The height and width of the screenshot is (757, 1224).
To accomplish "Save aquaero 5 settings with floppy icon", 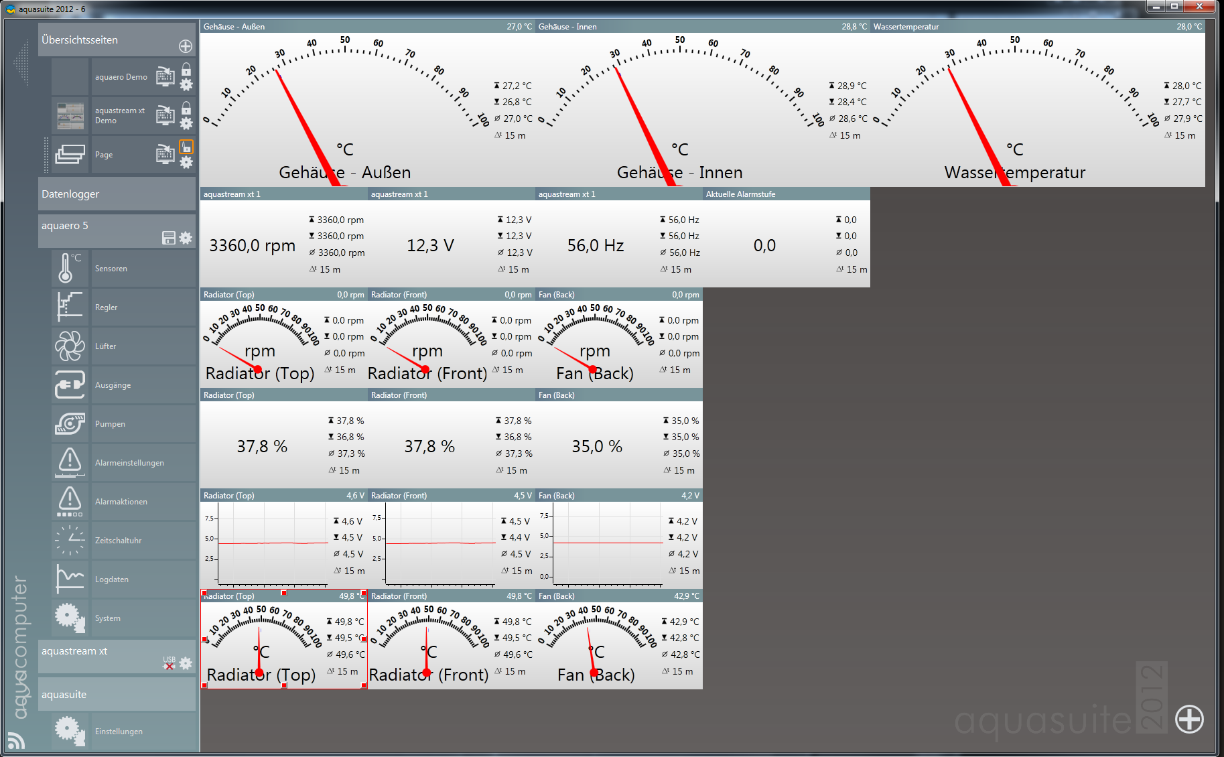I will (x=169, y=238).
